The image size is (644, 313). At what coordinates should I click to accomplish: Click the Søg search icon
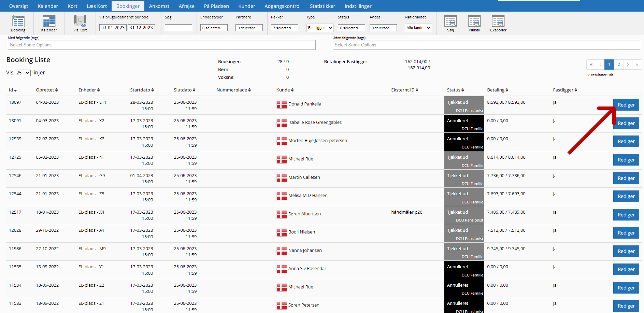(450, 22)
